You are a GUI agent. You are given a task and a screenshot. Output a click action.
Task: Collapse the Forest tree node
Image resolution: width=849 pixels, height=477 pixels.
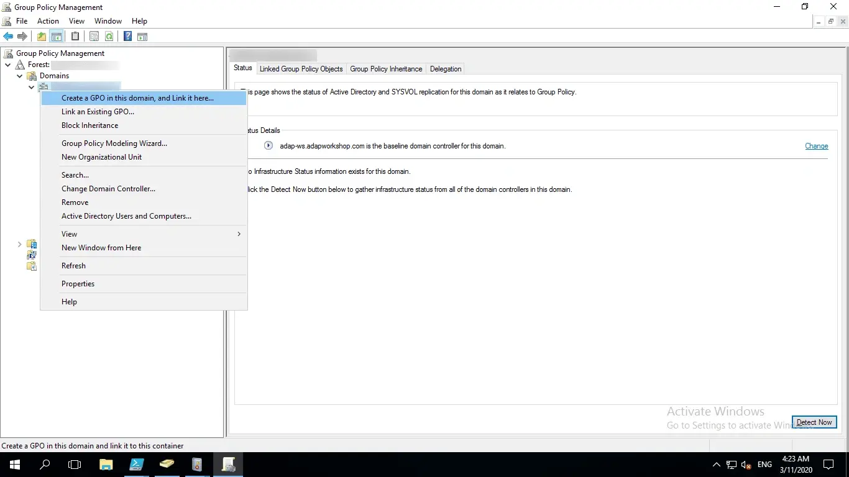[x=7, y=65]
